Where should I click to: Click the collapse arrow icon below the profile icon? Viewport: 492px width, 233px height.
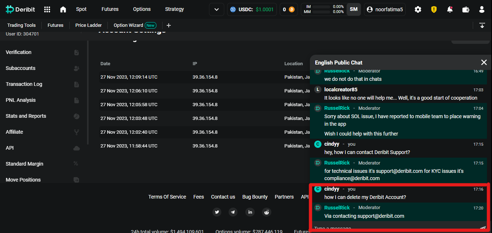482,25
